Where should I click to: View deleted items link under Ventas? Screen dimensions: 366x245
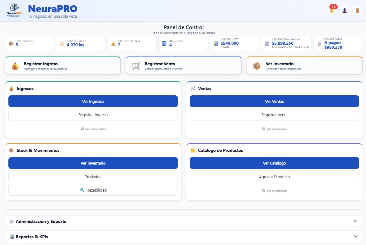[x=275, y=129]
